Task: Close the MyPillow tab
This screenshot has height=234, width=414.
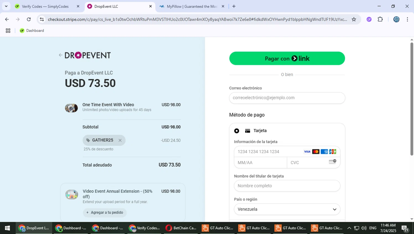Action: (x=223, y=6)
